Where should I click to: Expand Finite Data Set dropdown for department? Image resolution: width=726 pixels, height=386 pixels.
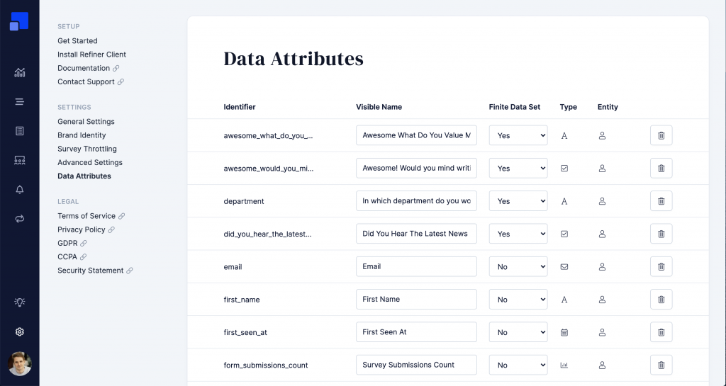pyautogui.click(x=518, y=201)
